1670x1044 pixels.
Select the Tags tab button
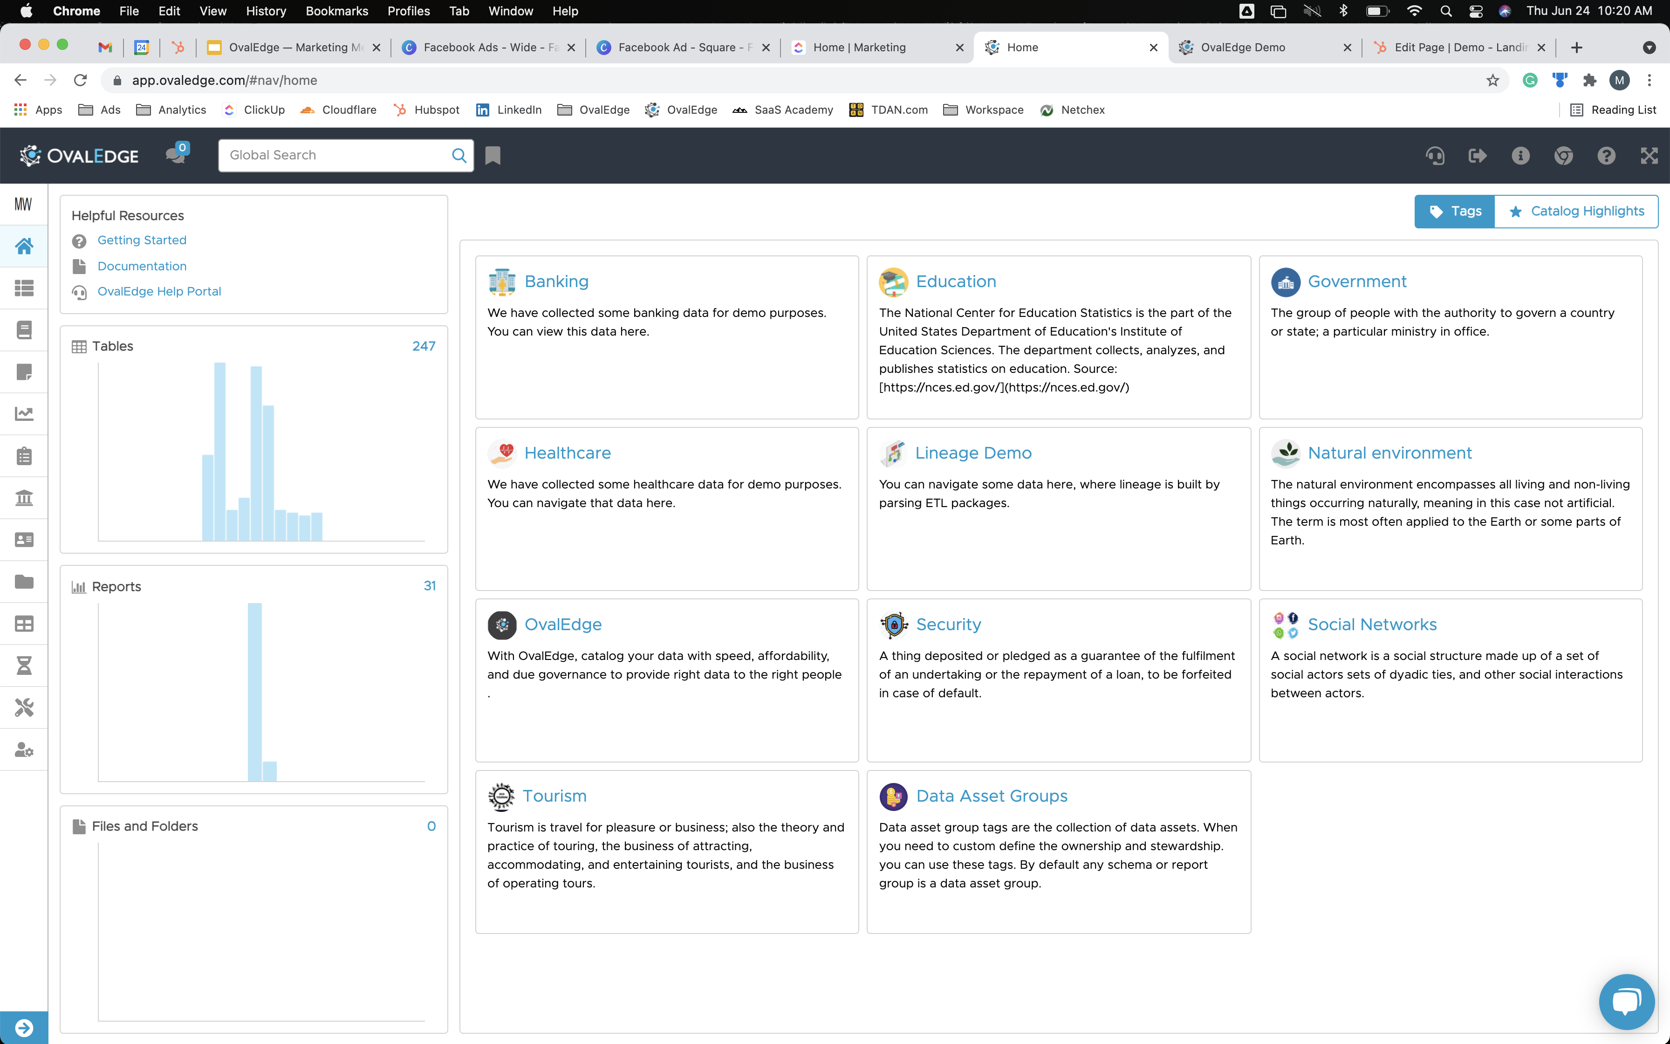pyautogui.click(x=1455, y=211)
